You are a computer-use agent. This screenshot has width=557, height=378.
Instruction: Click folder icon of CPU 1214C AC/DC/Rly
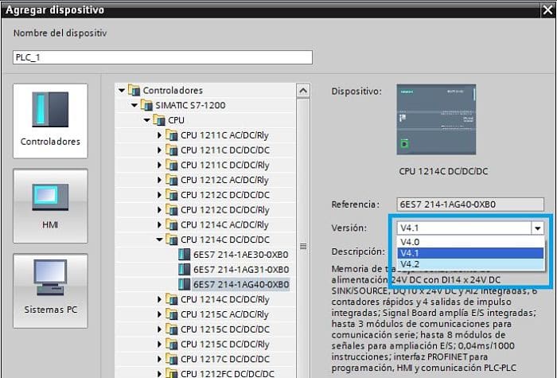pyautogui.click(x=172, y=224)
